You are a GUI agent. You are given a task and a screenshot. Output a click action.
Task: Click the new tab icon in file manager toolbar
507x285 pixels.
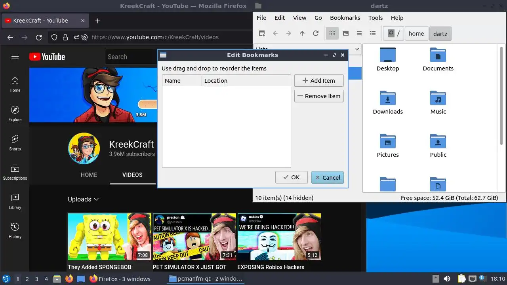click(262, 34)
